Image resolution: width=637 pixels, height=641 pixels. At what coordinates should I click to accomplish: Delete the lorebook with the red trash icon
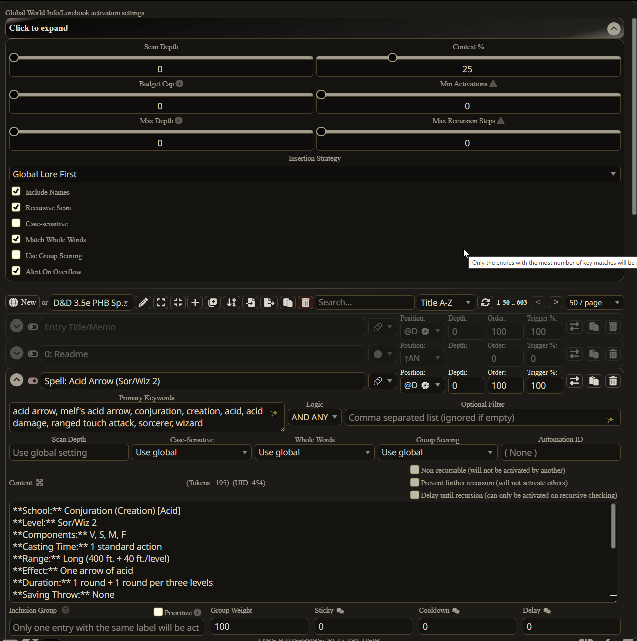point(305,302)
